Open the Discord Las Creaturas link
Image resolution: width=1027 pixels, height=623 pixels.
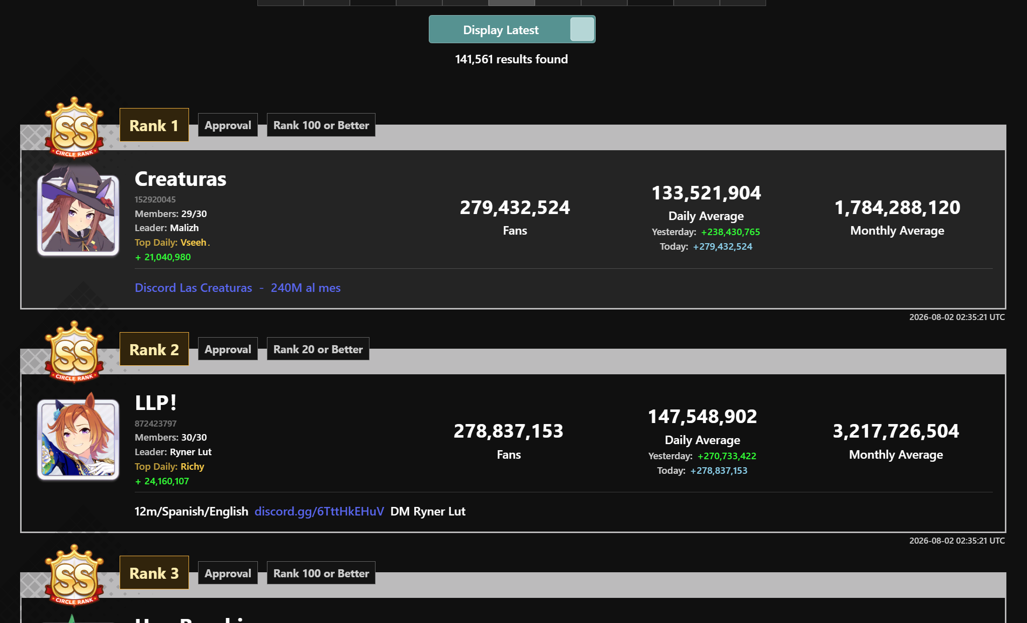(x=194, y=288)
